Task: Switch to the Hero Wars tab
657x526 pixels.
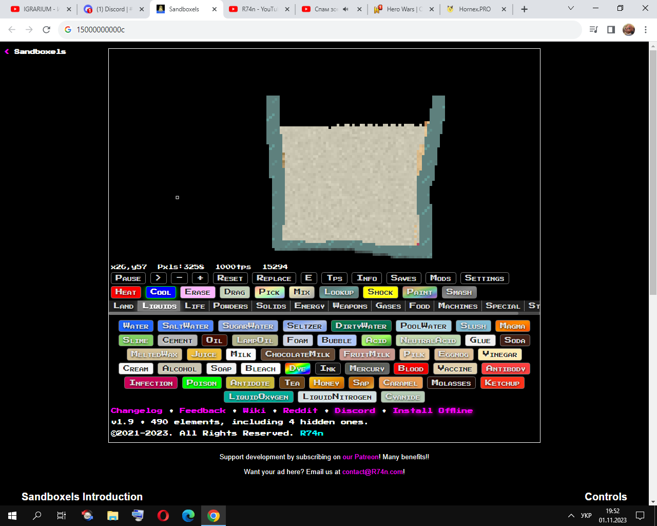Action: coord(404,9)
